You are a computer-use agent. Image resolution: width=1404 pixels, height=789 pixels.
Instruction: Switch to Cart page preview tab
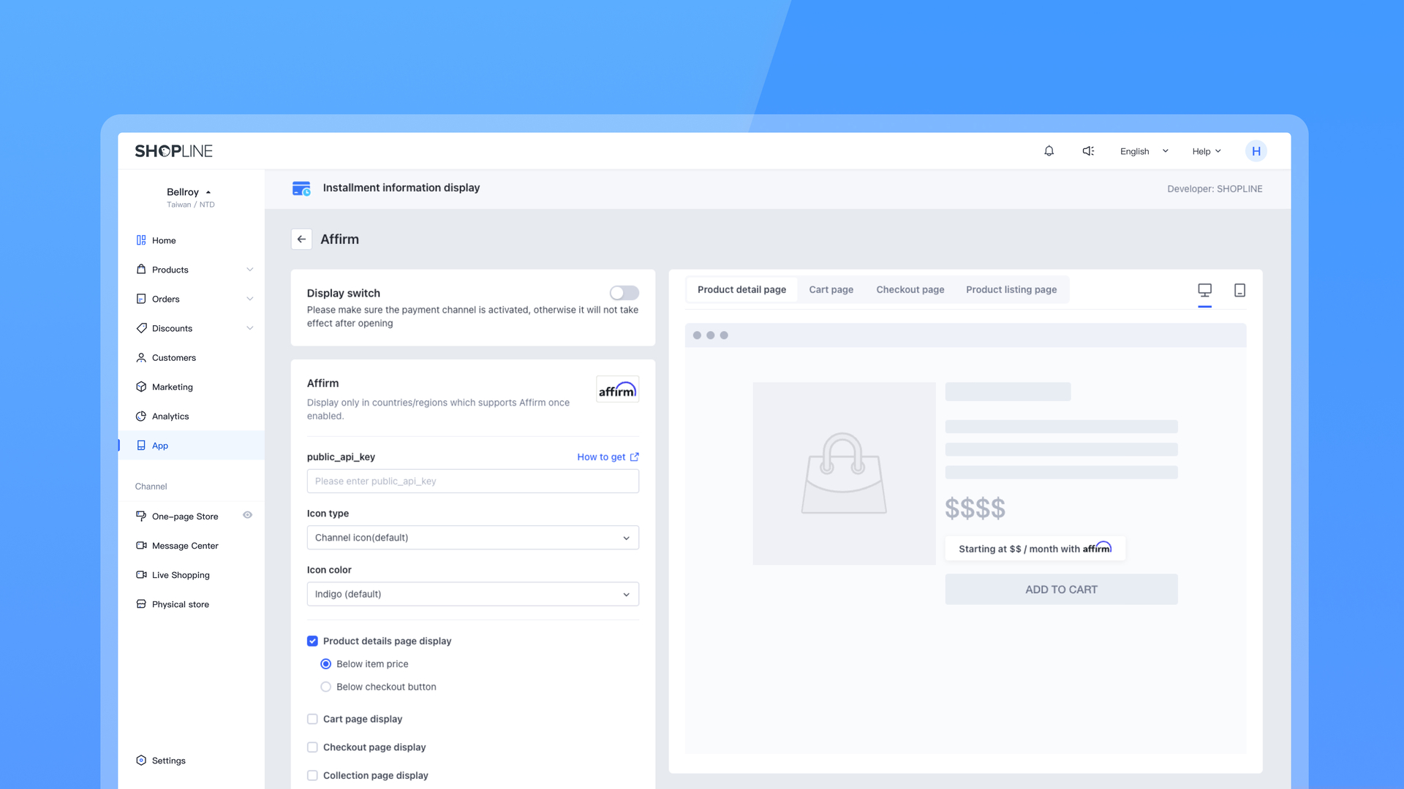tap(831, 290)
